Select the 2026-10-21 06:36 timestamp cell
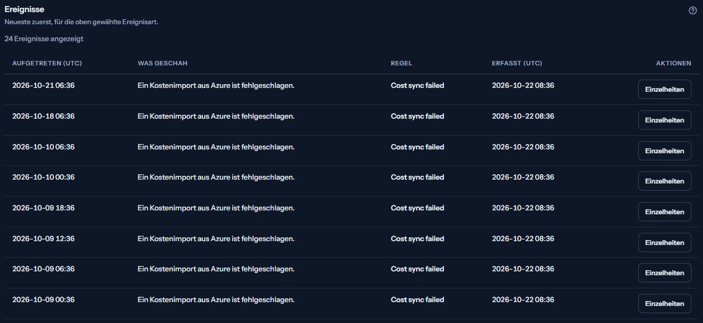The height and width of the screenshot is (323, 703). pos(43,86)
